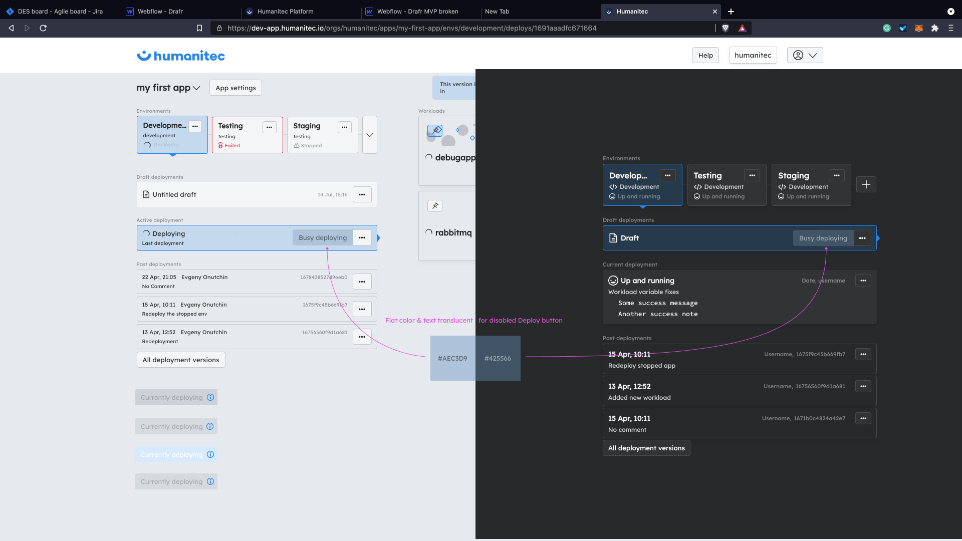Bookmark page using address bar bookmark icon
Image resolution: width=962 pixels, height=541 pixels.
tap(199, 28)
